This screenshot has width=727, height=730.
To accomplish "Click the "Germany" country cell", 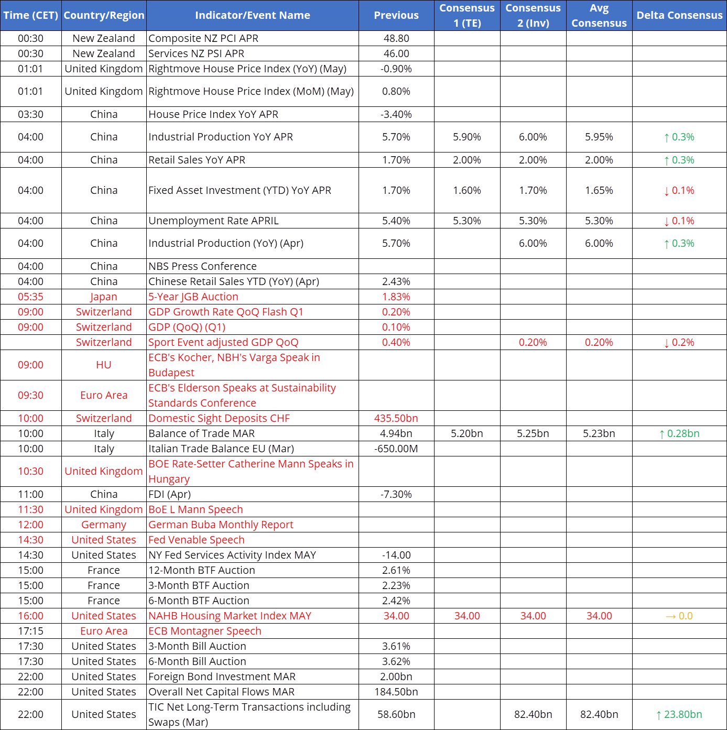I will pyautogui.click(x=104, y=525).
